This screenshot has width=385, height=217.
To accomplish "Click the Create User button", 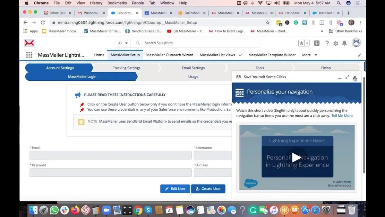I will (x=208, y=189).
